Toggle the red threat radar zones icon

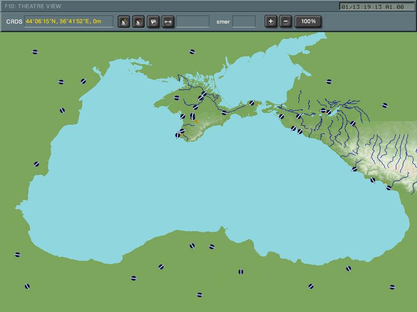tap(138, 22)
